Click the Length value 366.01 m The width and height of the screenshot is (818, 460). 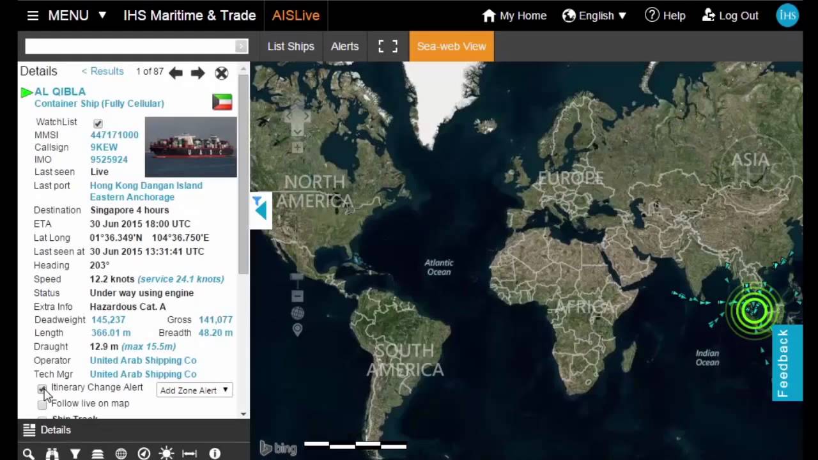click(110, 332)
